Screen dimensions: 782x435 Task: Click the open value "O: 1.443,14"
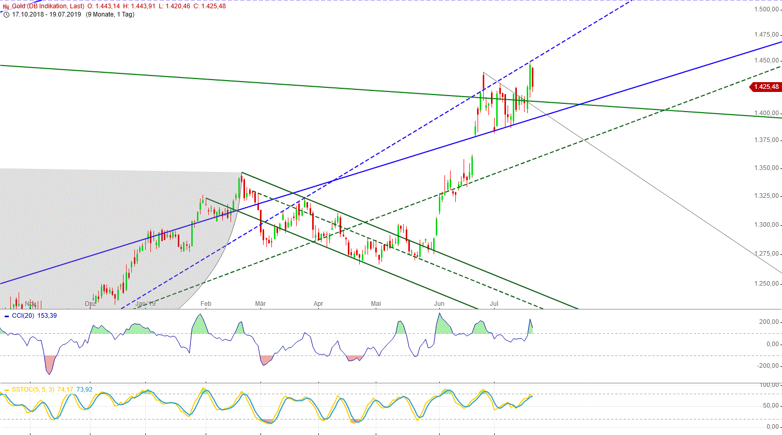coord(103,6)
